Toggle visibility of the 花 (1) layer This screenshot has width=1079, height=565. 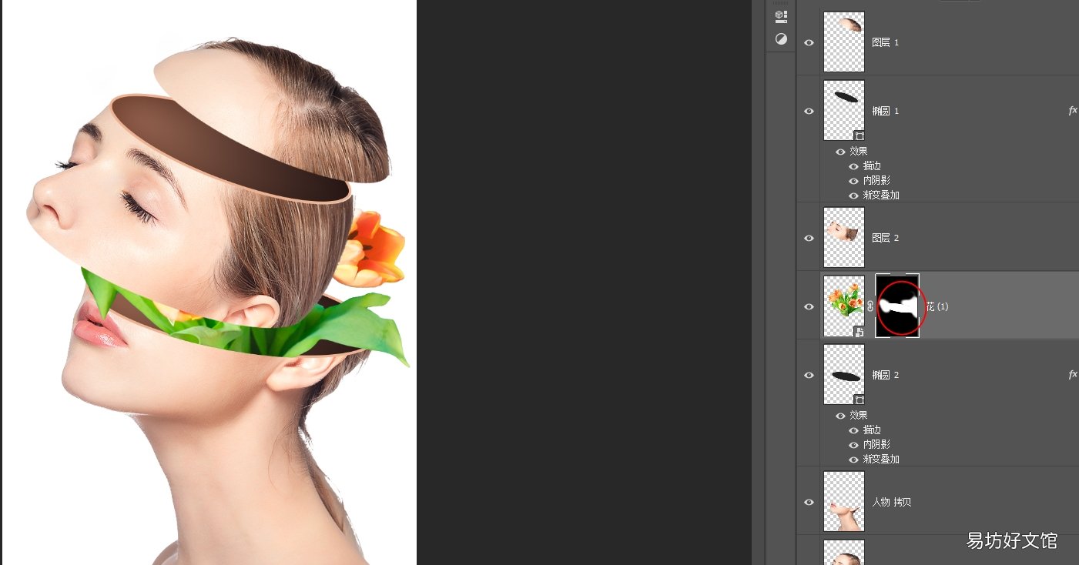point(809,306)
